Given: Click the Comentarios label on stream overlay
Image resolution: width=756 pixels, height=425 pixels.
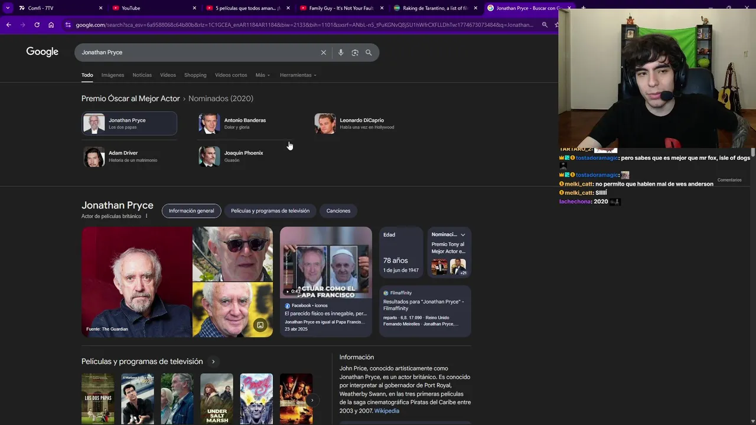Looking at the screenshot, I should 729,180.
